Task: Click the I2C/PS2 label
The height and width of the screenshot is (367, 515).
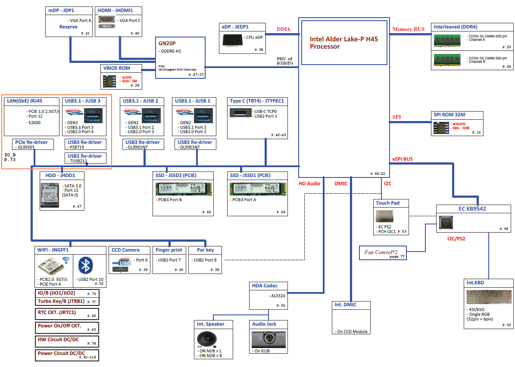Action: [x=456, y=239]
